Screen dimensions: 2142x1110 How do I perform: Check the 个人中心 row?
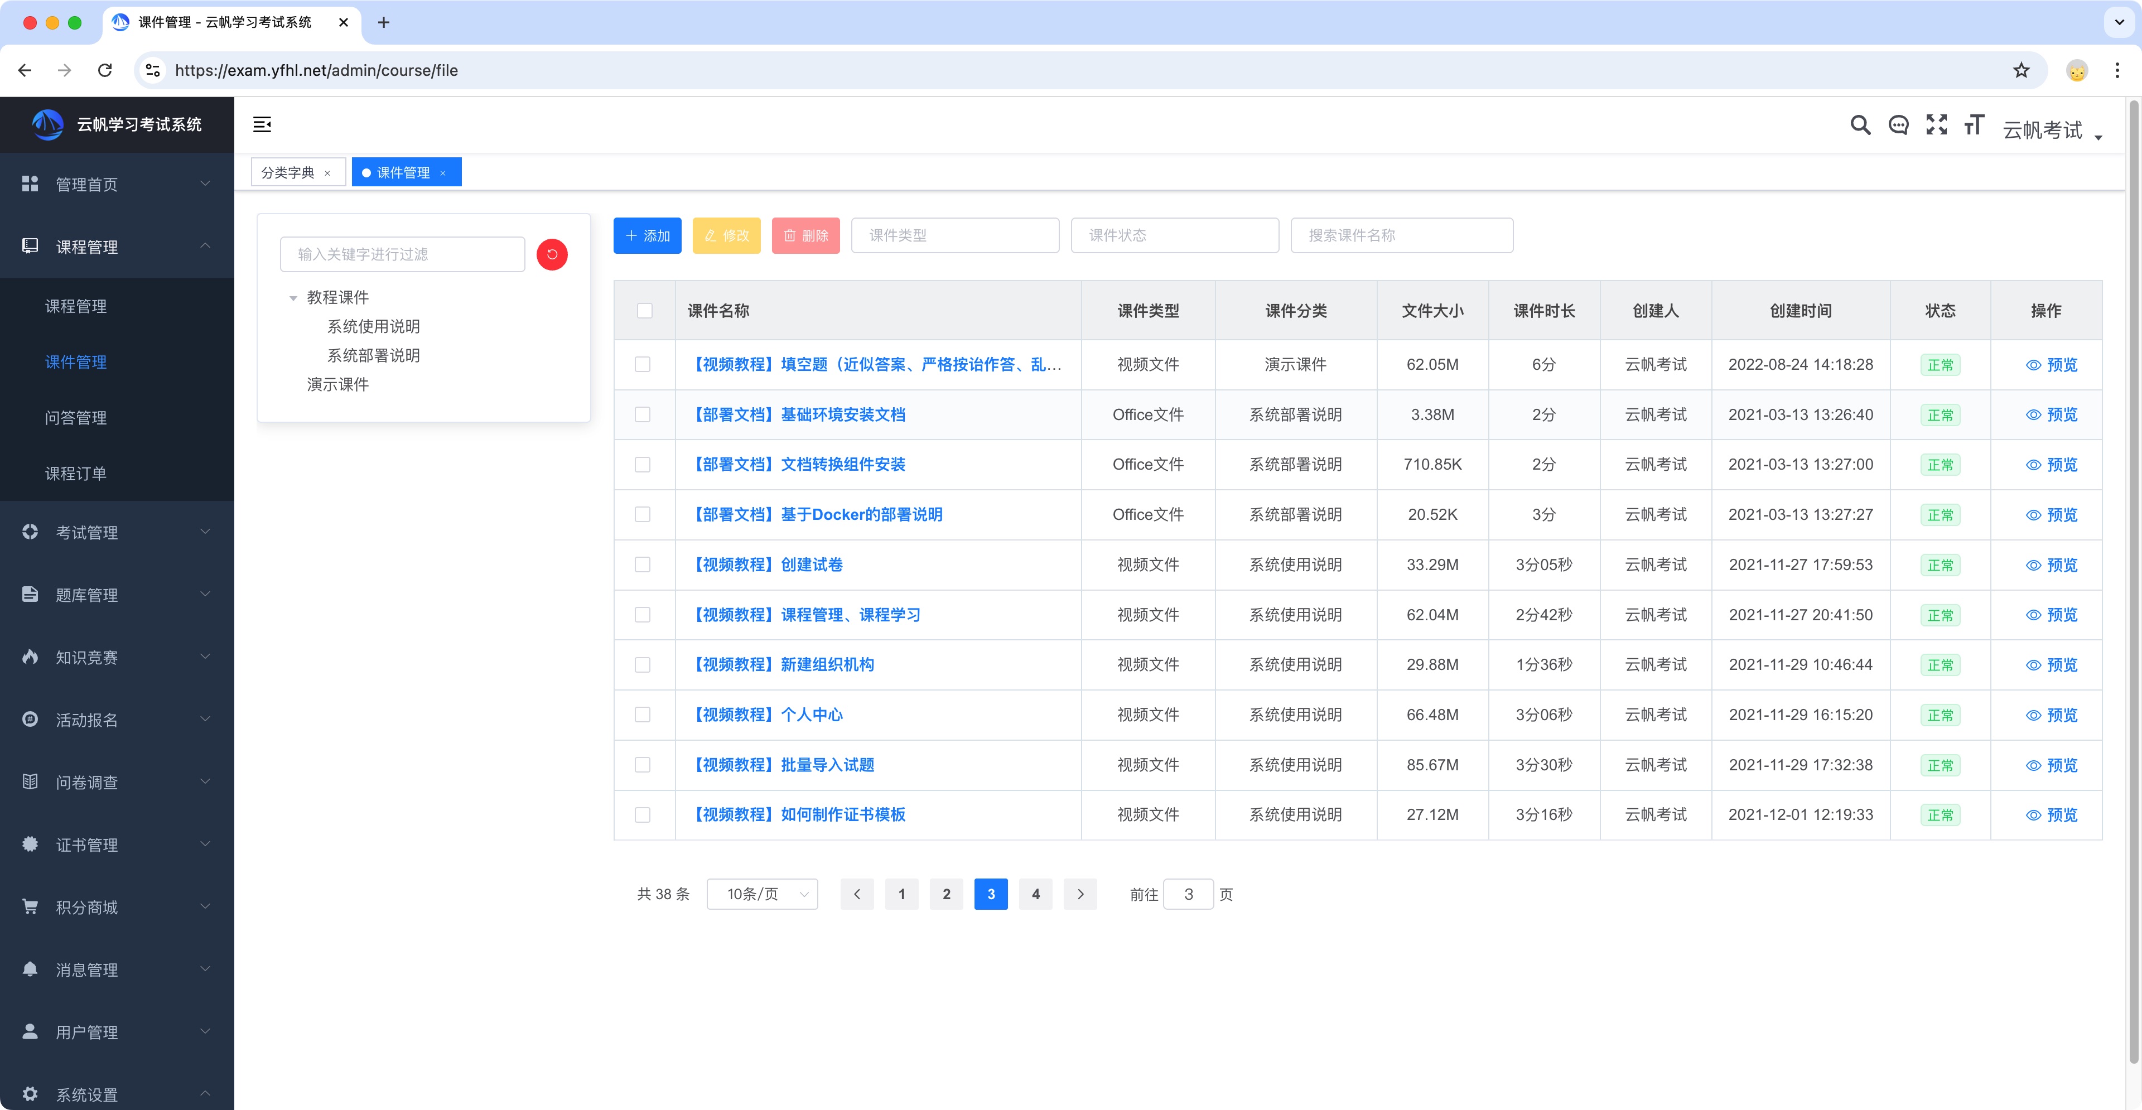tap(643, 714)
